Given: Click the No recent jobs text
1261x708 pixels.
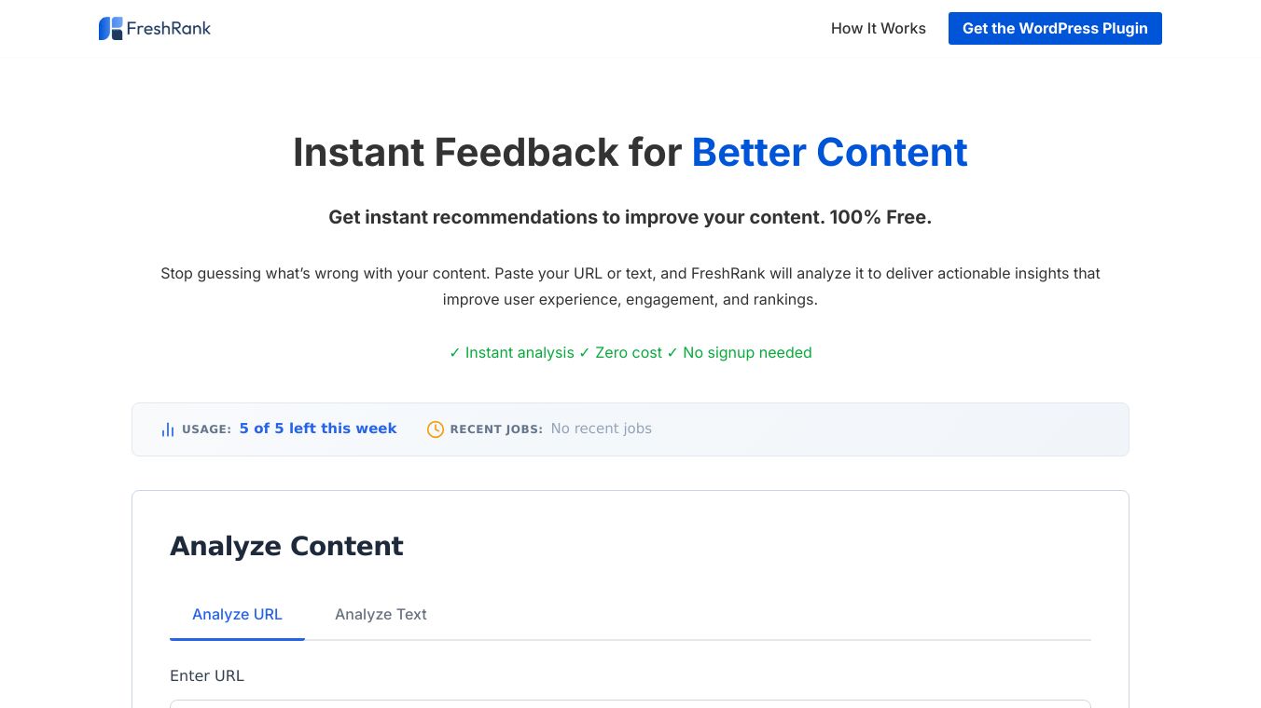Looking at the screenshot, I should pyautogui.click(x=601, y=429).
